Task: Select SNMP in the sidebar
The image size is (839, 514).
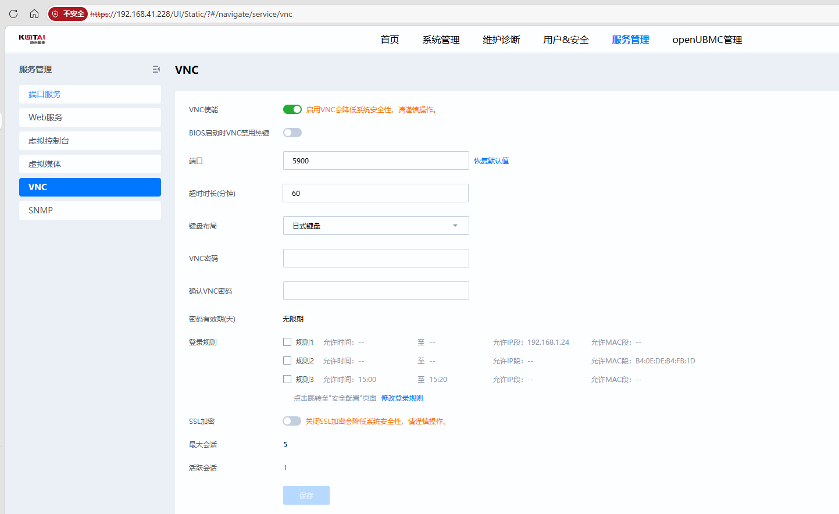Action: point(90,210)
